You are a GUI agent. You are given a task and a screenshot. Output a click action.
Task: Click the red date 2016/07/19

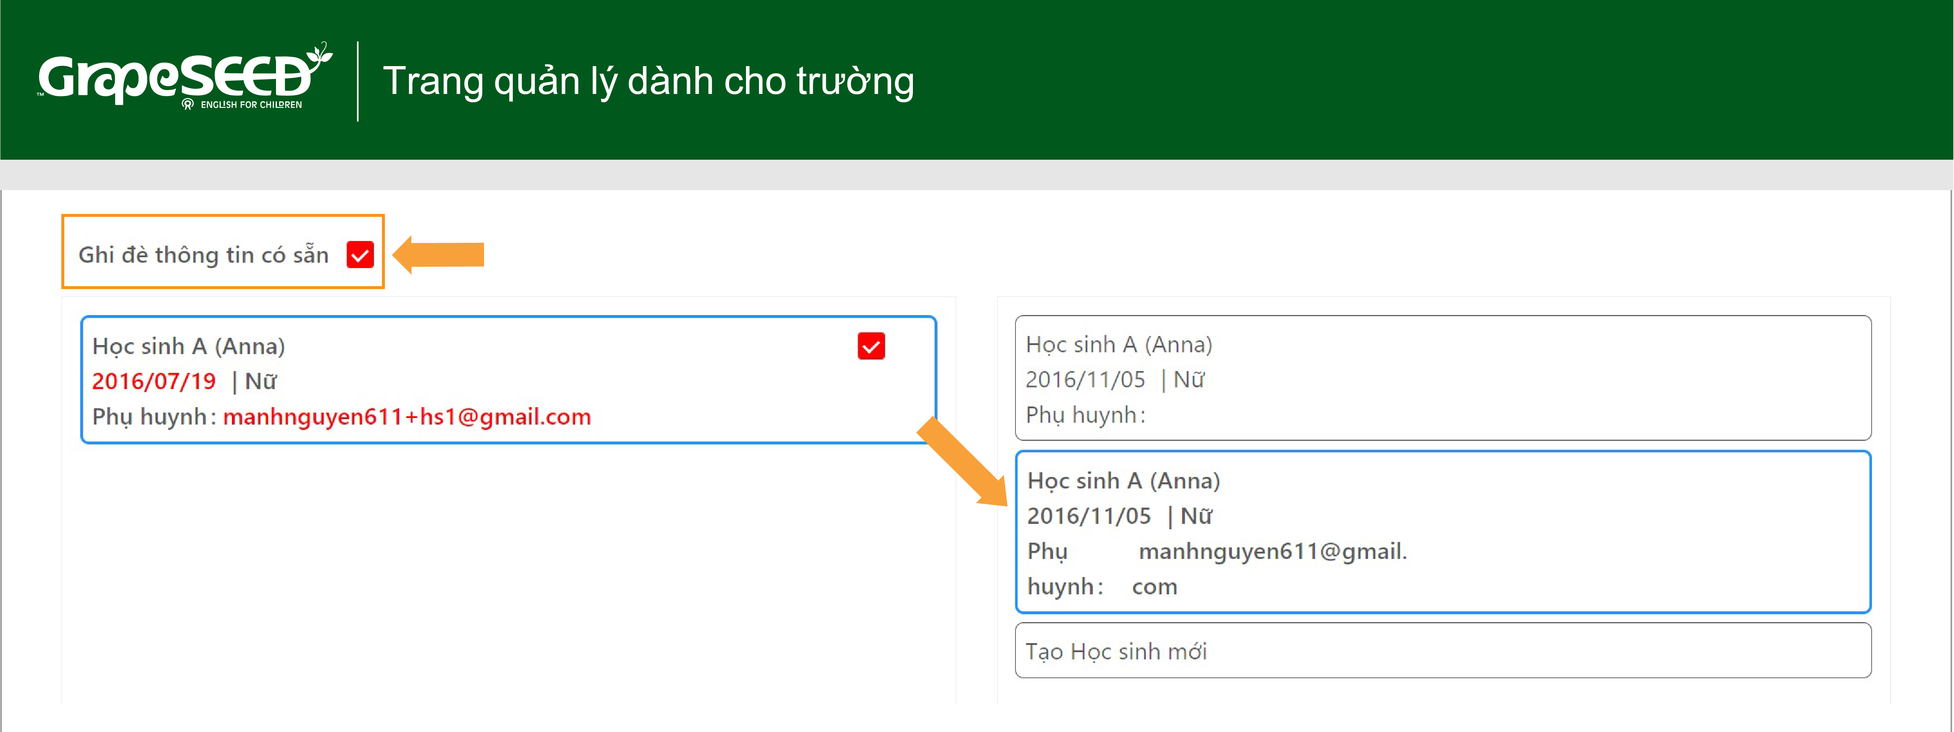pos(154,381)
